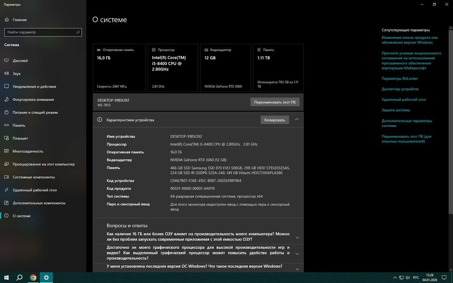Click the Видеоадаптер 12 GB card
The image size is (453, 283).
tap(226, 67)
